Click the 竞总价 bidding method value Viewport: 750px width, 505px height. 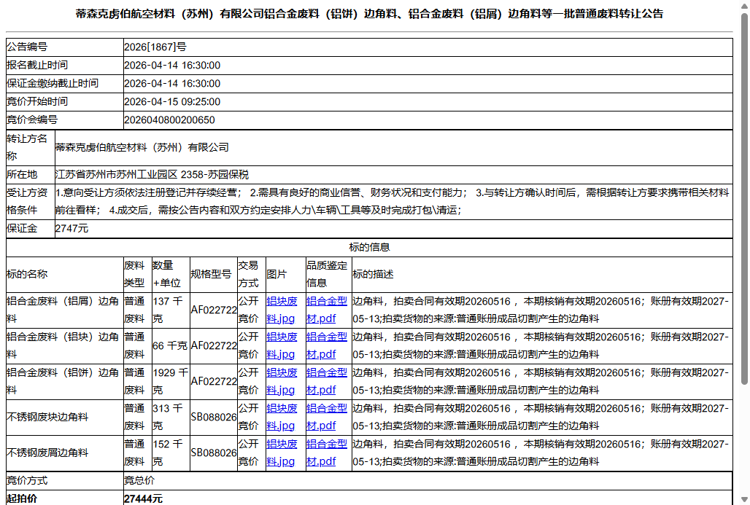(x=139, y=481)
